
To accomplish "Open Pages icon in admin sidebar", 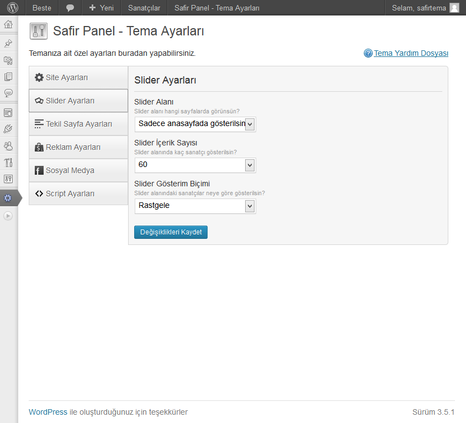I will tap(8, 77).
